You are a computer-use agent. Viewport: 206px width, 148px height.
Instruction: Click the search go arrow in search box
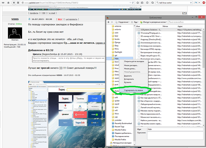point(191,3)
